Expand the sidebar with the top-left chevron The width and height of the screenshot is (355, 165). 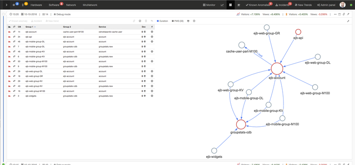tap(6, 5)
